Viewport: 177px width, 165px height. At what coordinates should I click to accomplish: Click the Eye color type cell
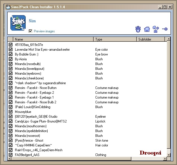101,50
